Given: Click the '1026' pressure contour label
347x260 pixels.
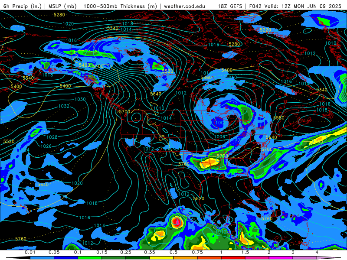Looking at the screenshot, I should click(46, 146).
